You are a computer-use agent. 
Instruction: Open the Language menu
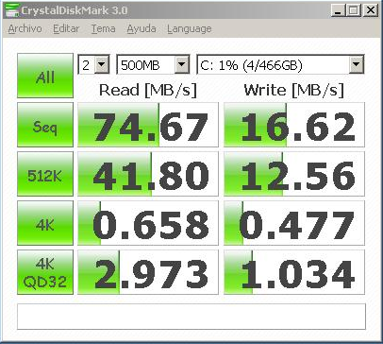[x=190, y=28]
